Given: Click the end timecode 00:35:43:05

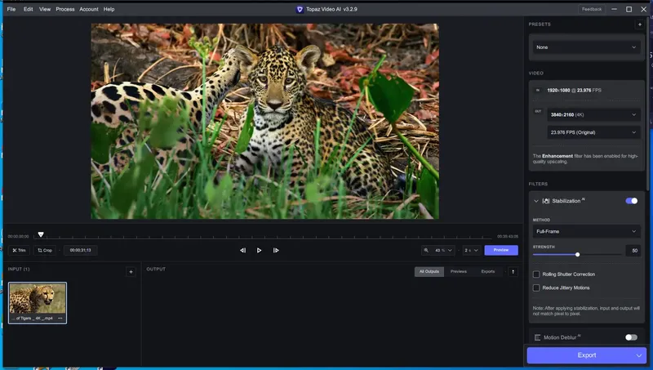Looking at the screenshot, I should click(507, 237).
